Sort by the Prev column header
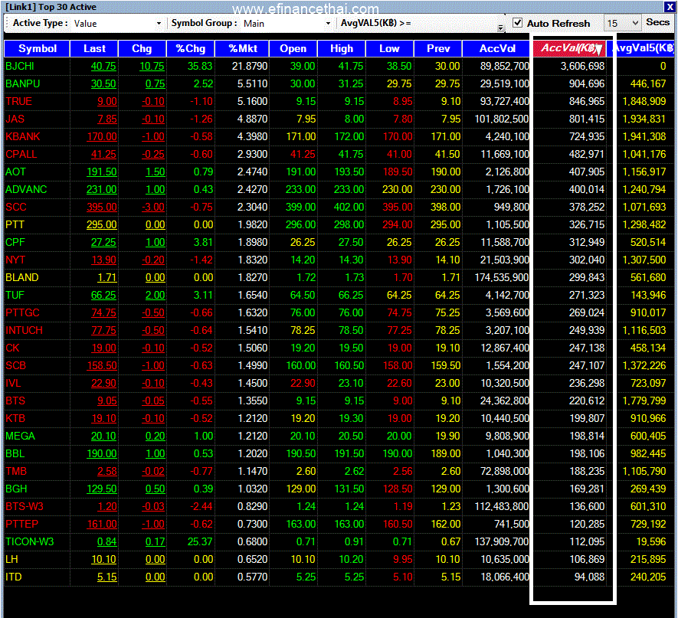This screenshot has height=618, width=678. tap(438, 49)
